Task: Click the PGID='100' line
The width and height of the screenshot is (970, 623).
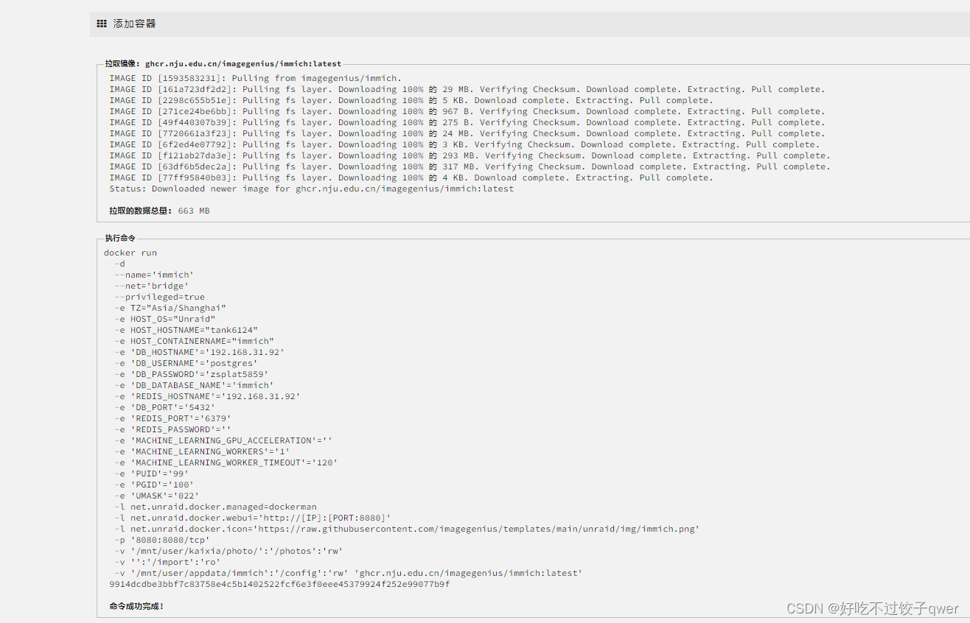Action: (154, 485)
